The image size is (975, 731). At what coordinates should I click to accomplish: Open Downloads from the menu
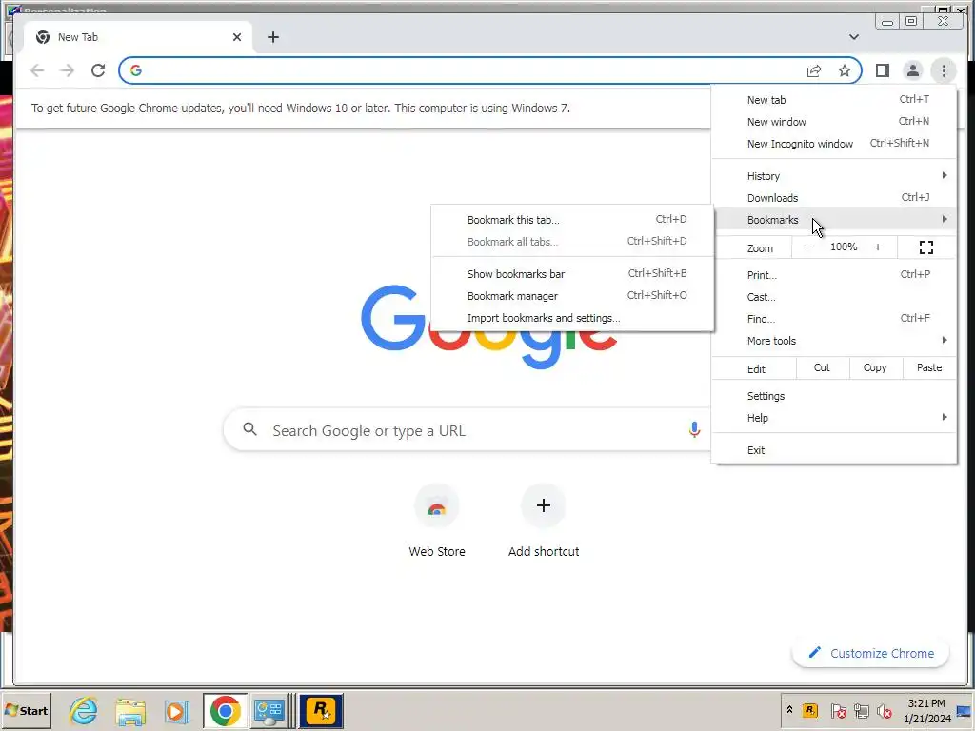click(x=834, y=198)
